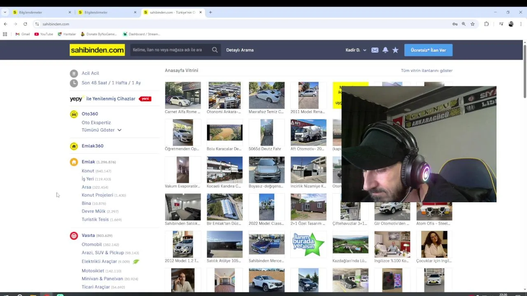Click the red Vasıta wheel icon
The image size is (527, 296).
(x=74, y=236)
